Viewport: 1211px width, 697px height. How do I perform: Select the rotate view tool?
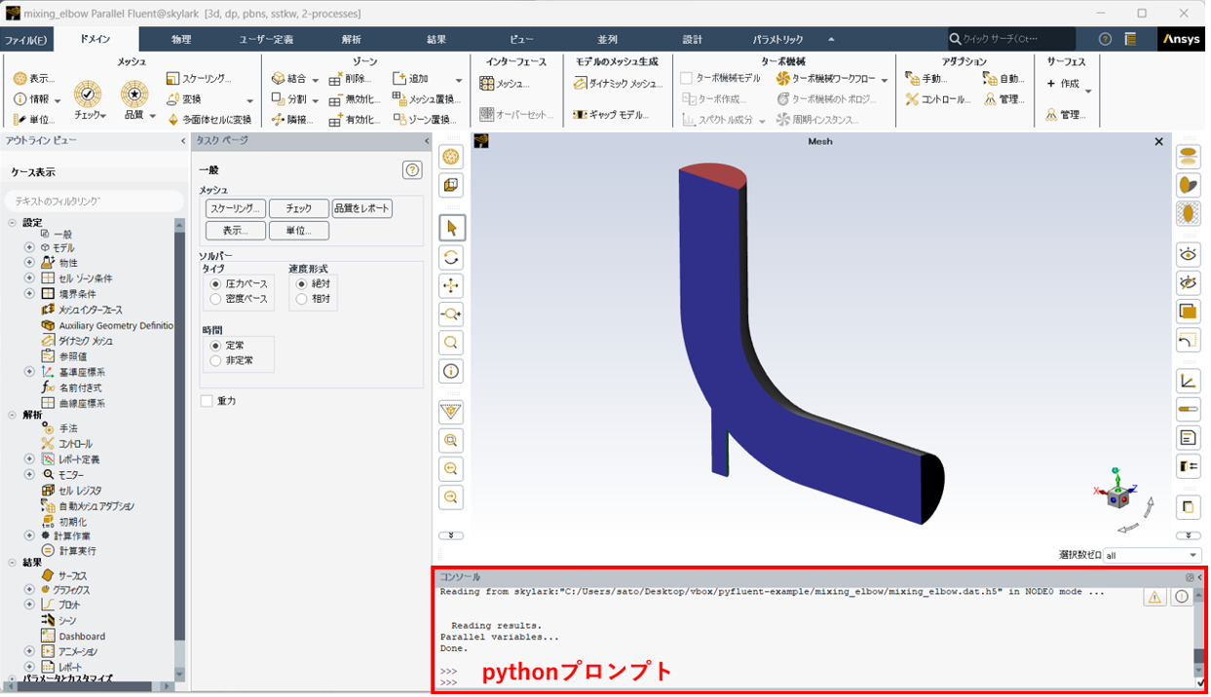pyautogui.click(x=451, y=256)
